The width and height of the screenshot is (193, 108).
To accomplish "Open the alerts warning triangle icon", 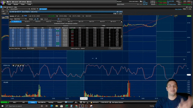I will click(91, 102).
